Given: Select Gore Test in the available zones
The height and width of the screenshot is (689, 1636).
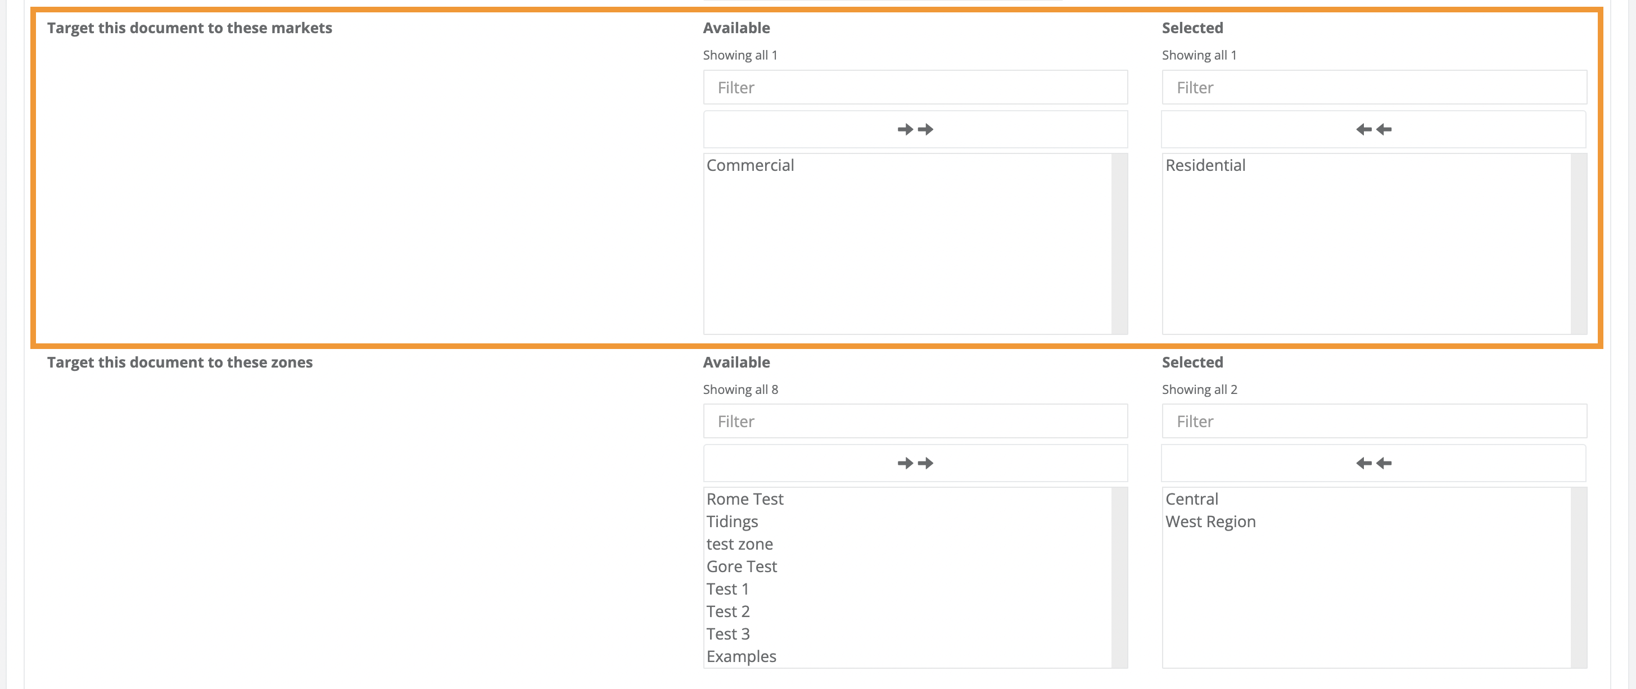Looking at the screenshot, I should tap(741, 566).
